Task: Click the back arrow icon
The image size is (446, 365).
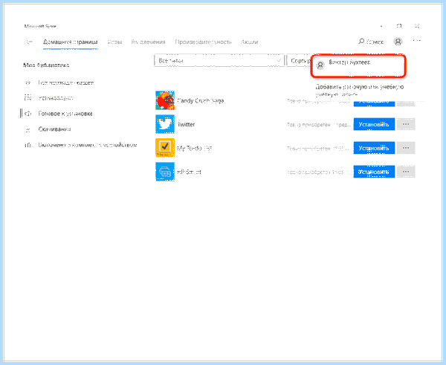Action: click(29, 42)
